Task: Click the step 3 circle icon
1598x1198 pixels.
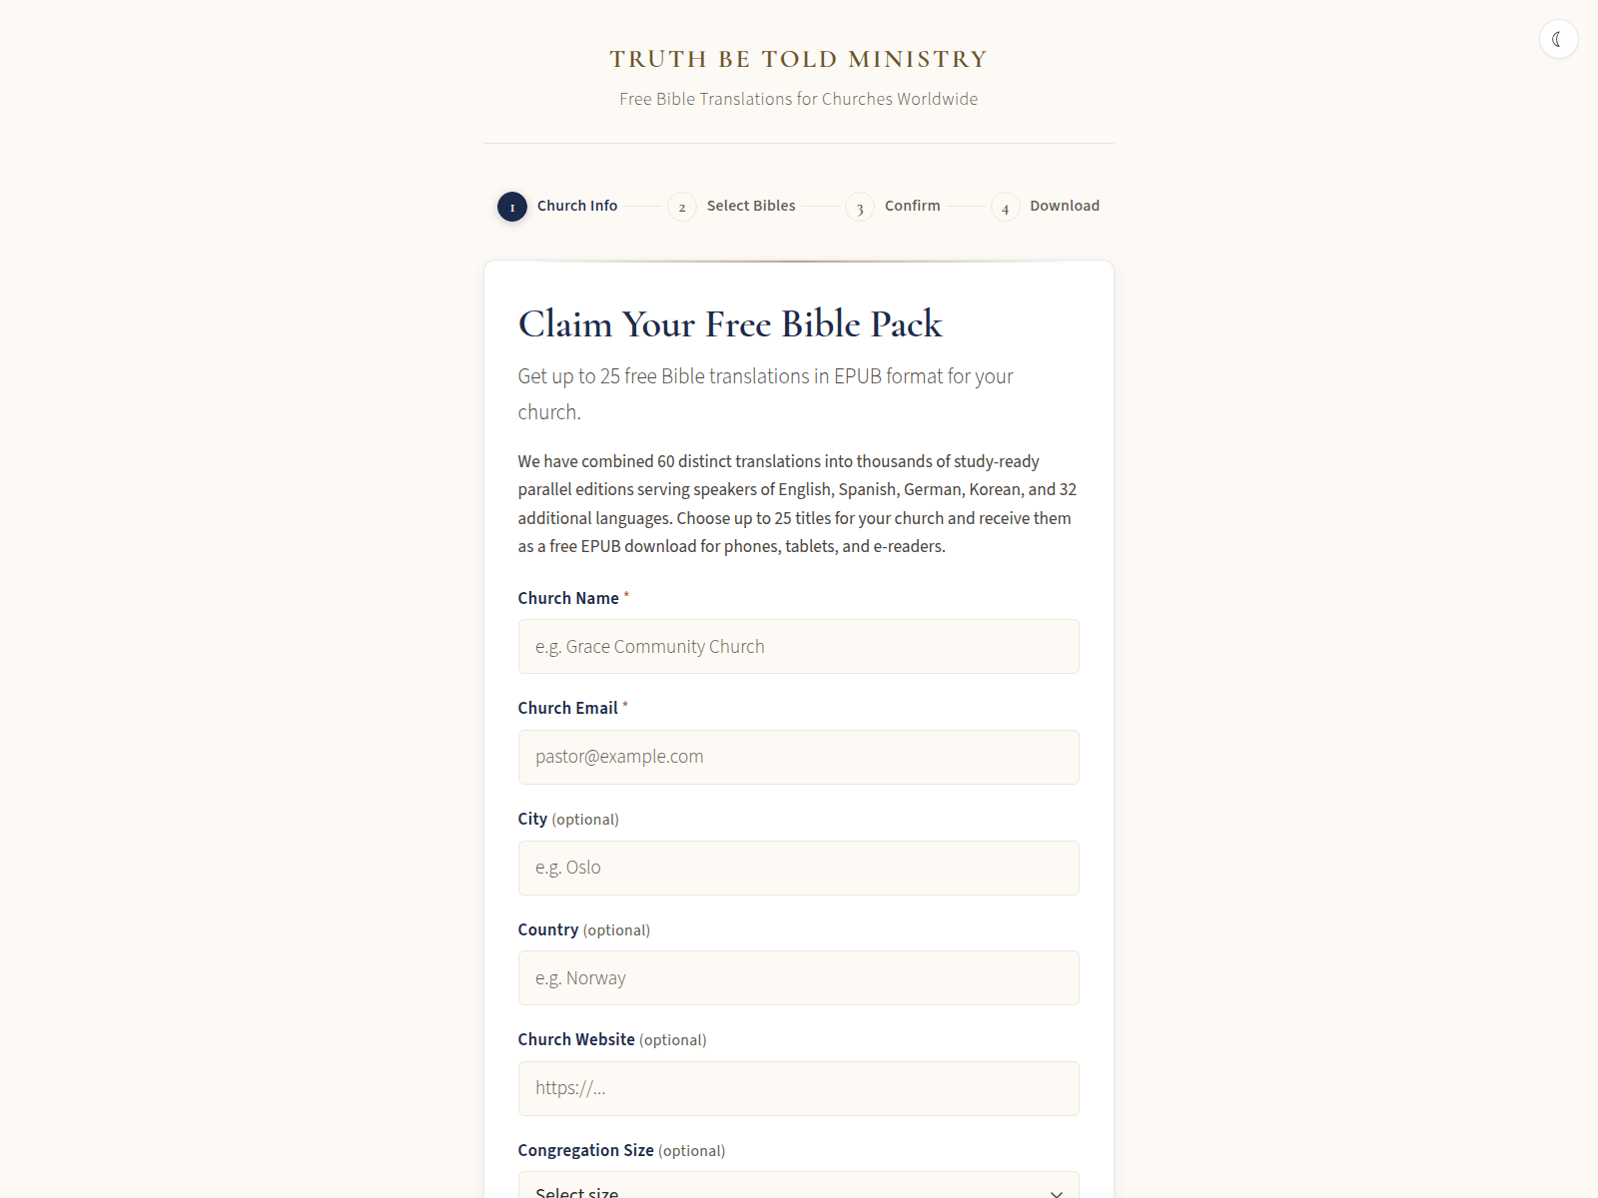Action: [860, 207]
